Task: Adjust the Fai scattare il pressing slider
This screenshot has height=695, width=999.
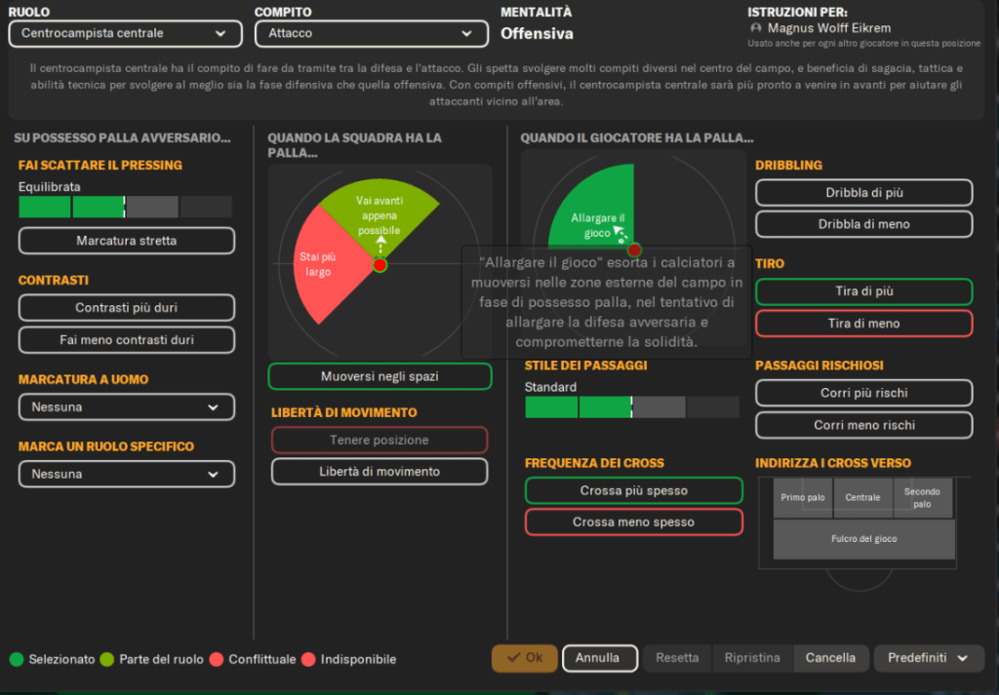Action: pyautogui.click(x=125, y=207)
